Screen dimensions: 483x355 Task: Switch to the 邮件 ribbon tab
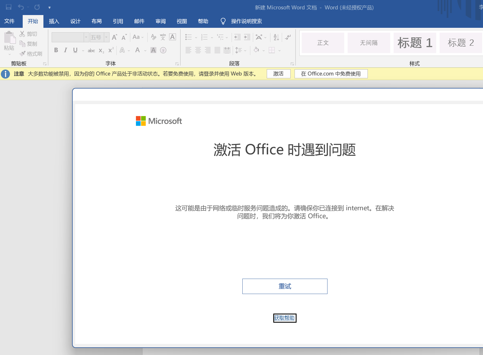click(139, 21)
